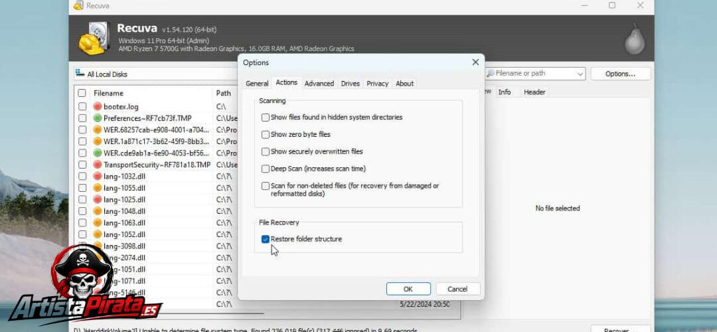Click the Recuva hard hat logo icon
Viewport: 717px width, 332px height.
pyautogui.click(x=94, y=39)
